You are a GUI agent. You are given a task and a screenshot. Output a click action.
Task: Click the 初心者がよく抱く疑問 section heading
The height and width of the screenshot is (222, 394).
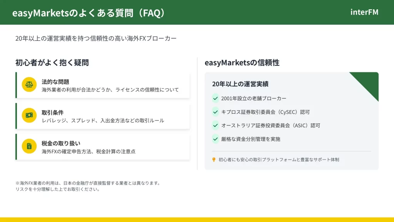[52, 62]
